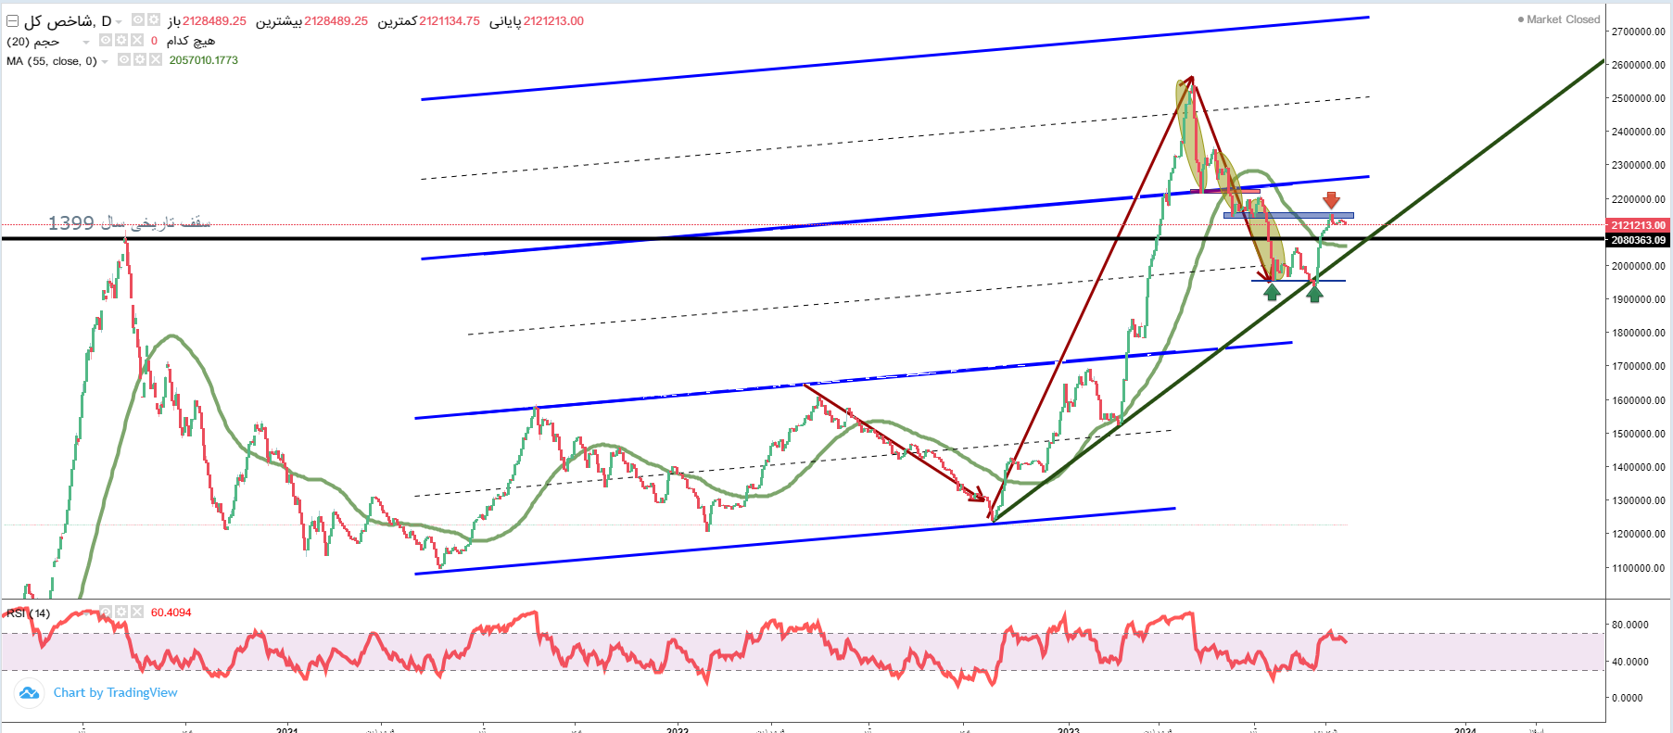This screenshot has height=733, width=1673.
Task: Toggle visibility of the RSI (14) indicator
Action: (106, 612)
